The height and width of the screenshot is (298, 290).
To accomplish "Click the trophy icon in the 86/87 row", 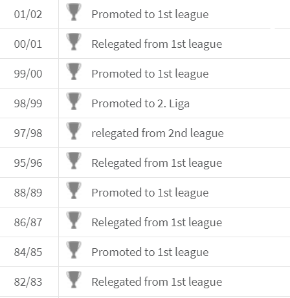I will (74, 220).
